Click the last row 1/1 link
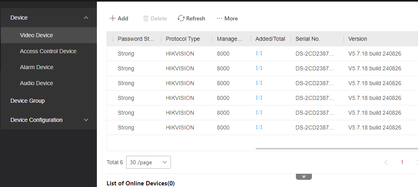 point(259,127)
